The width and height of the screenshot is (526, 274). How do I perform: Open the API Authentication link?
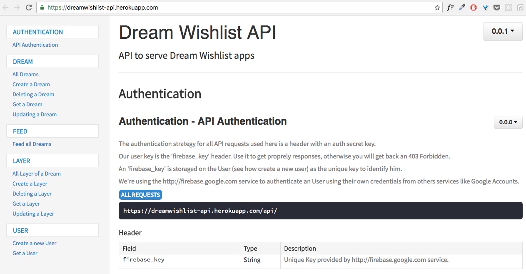35,45
